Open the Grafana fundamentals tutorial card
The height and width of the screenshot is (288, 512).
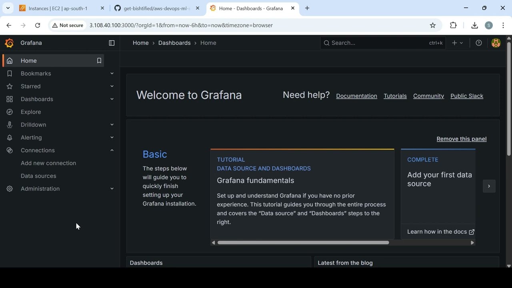click(x=302, y=194)
